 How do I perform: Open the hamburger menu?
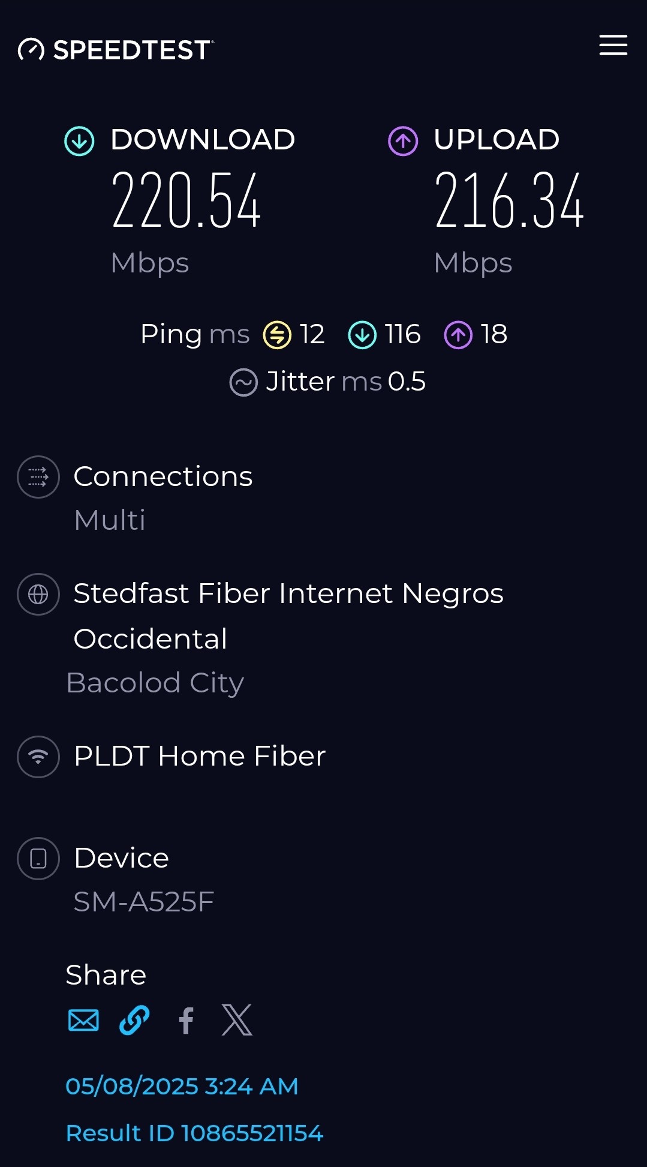[613, 46]
